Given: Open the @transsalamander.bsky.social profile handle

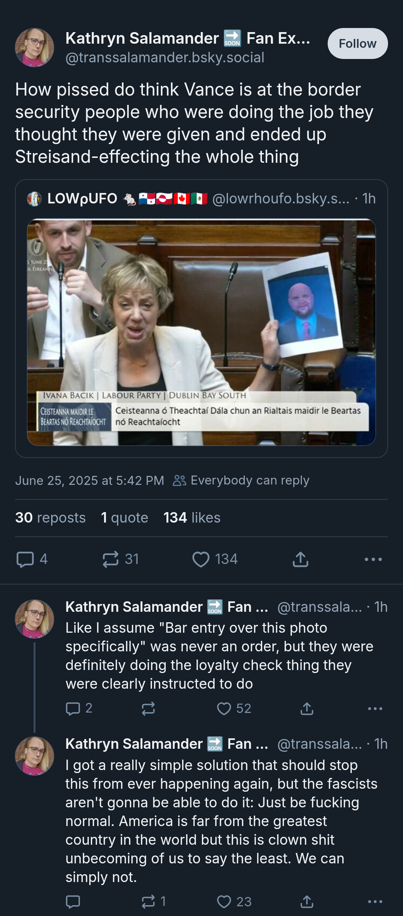Looking at the screenshot, I should (165, 57).
